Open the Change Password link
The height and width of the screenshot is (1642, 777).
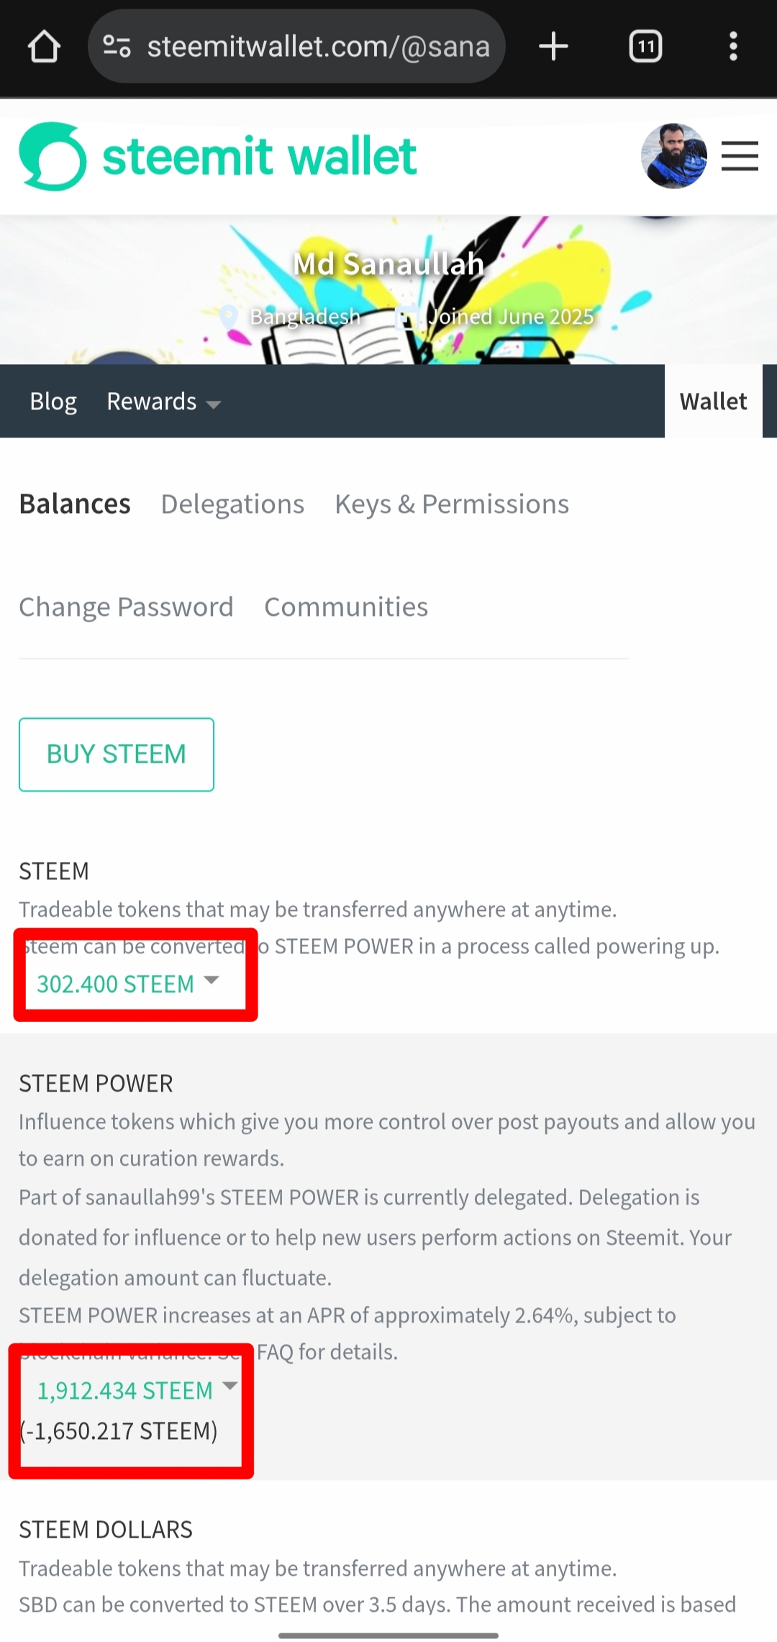tap(126, 607)
